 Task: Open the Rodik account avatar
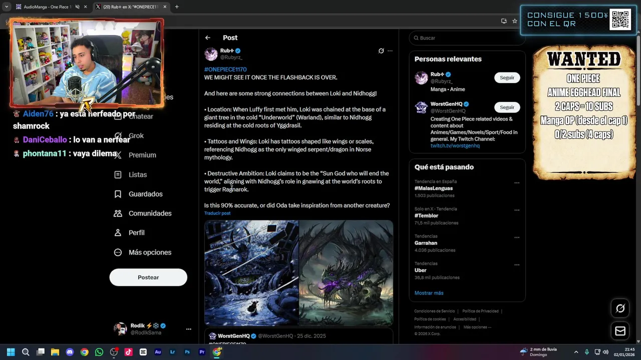pos(120,329)
